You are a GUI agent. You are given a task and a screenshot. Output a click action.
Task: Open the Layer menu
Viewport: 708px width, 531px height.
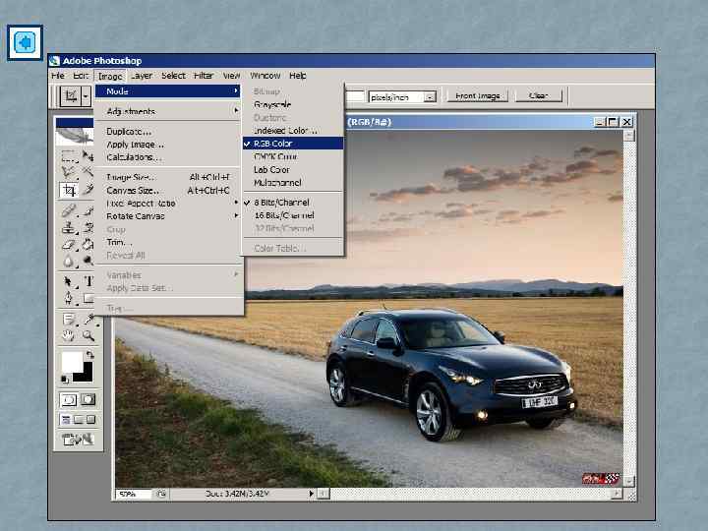pos(142,76)
